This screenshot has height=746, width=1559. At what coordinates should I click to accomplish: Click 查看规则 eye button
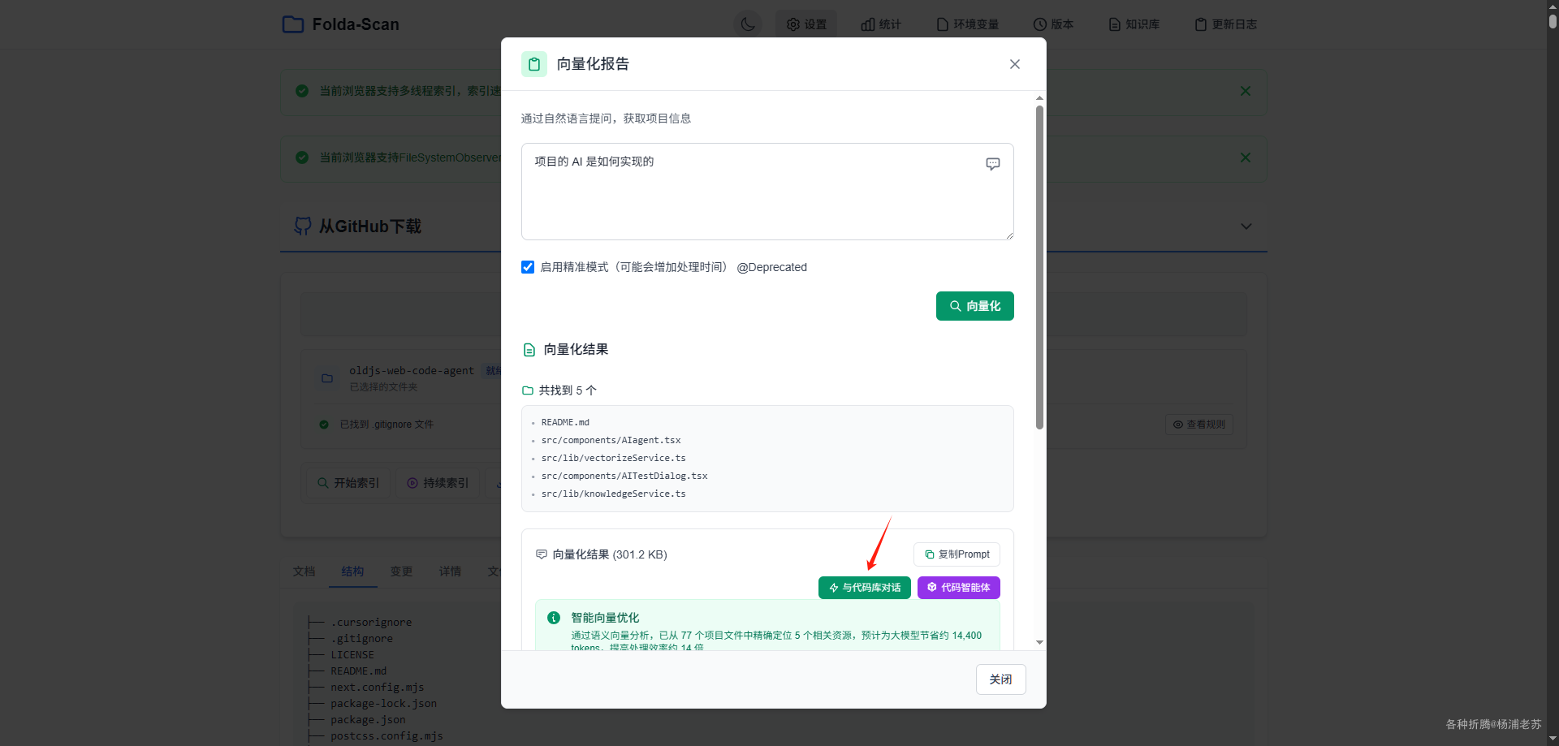coord(1198,425)
